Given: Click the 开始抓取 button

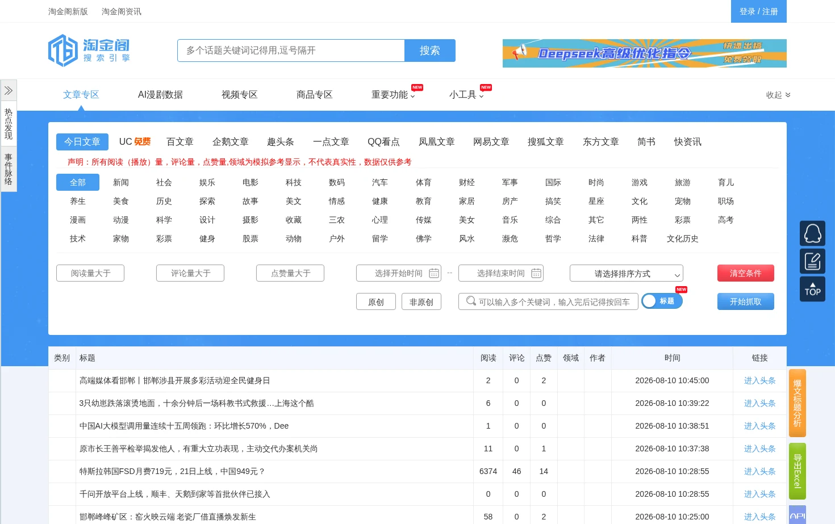Looking at the screenshot, I should tap(746, 301).
